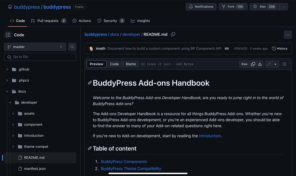The image size is (296, 176).
Task: Expand the .github folder
Action: click(x=7, y=69)
